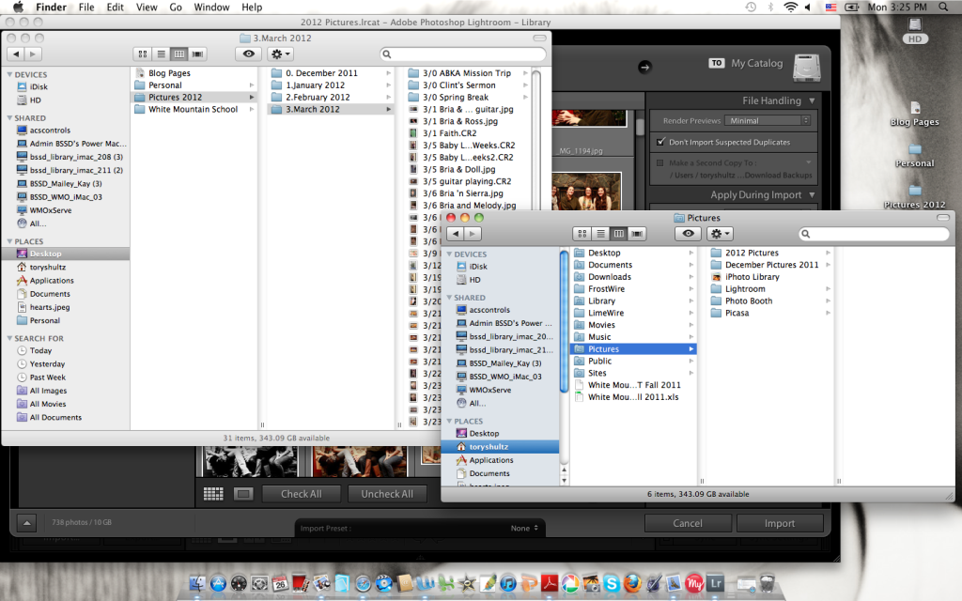Open Firefox from the Dock
Viewport: 962px width, 601px height.
[x=632, y=583]
